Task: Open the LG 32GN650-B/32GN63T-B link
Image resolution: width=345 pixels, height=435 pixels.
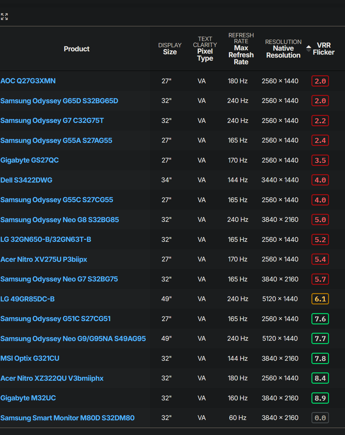Action: click(46, 239)
